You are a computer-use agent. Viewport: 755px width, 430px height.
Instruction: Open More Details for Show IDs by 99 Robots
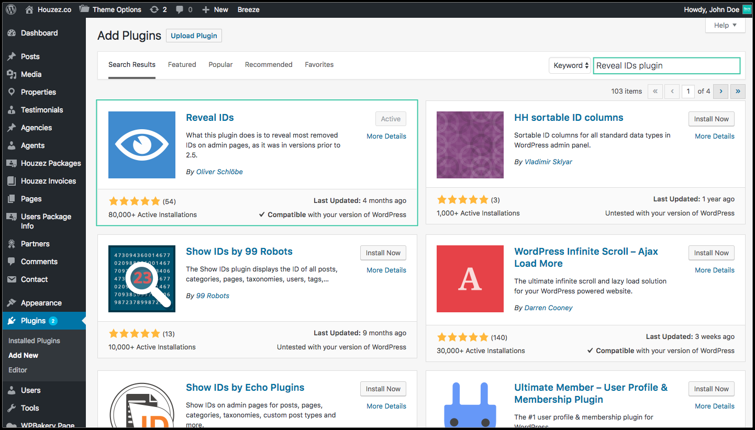click(x=386, y=270)
